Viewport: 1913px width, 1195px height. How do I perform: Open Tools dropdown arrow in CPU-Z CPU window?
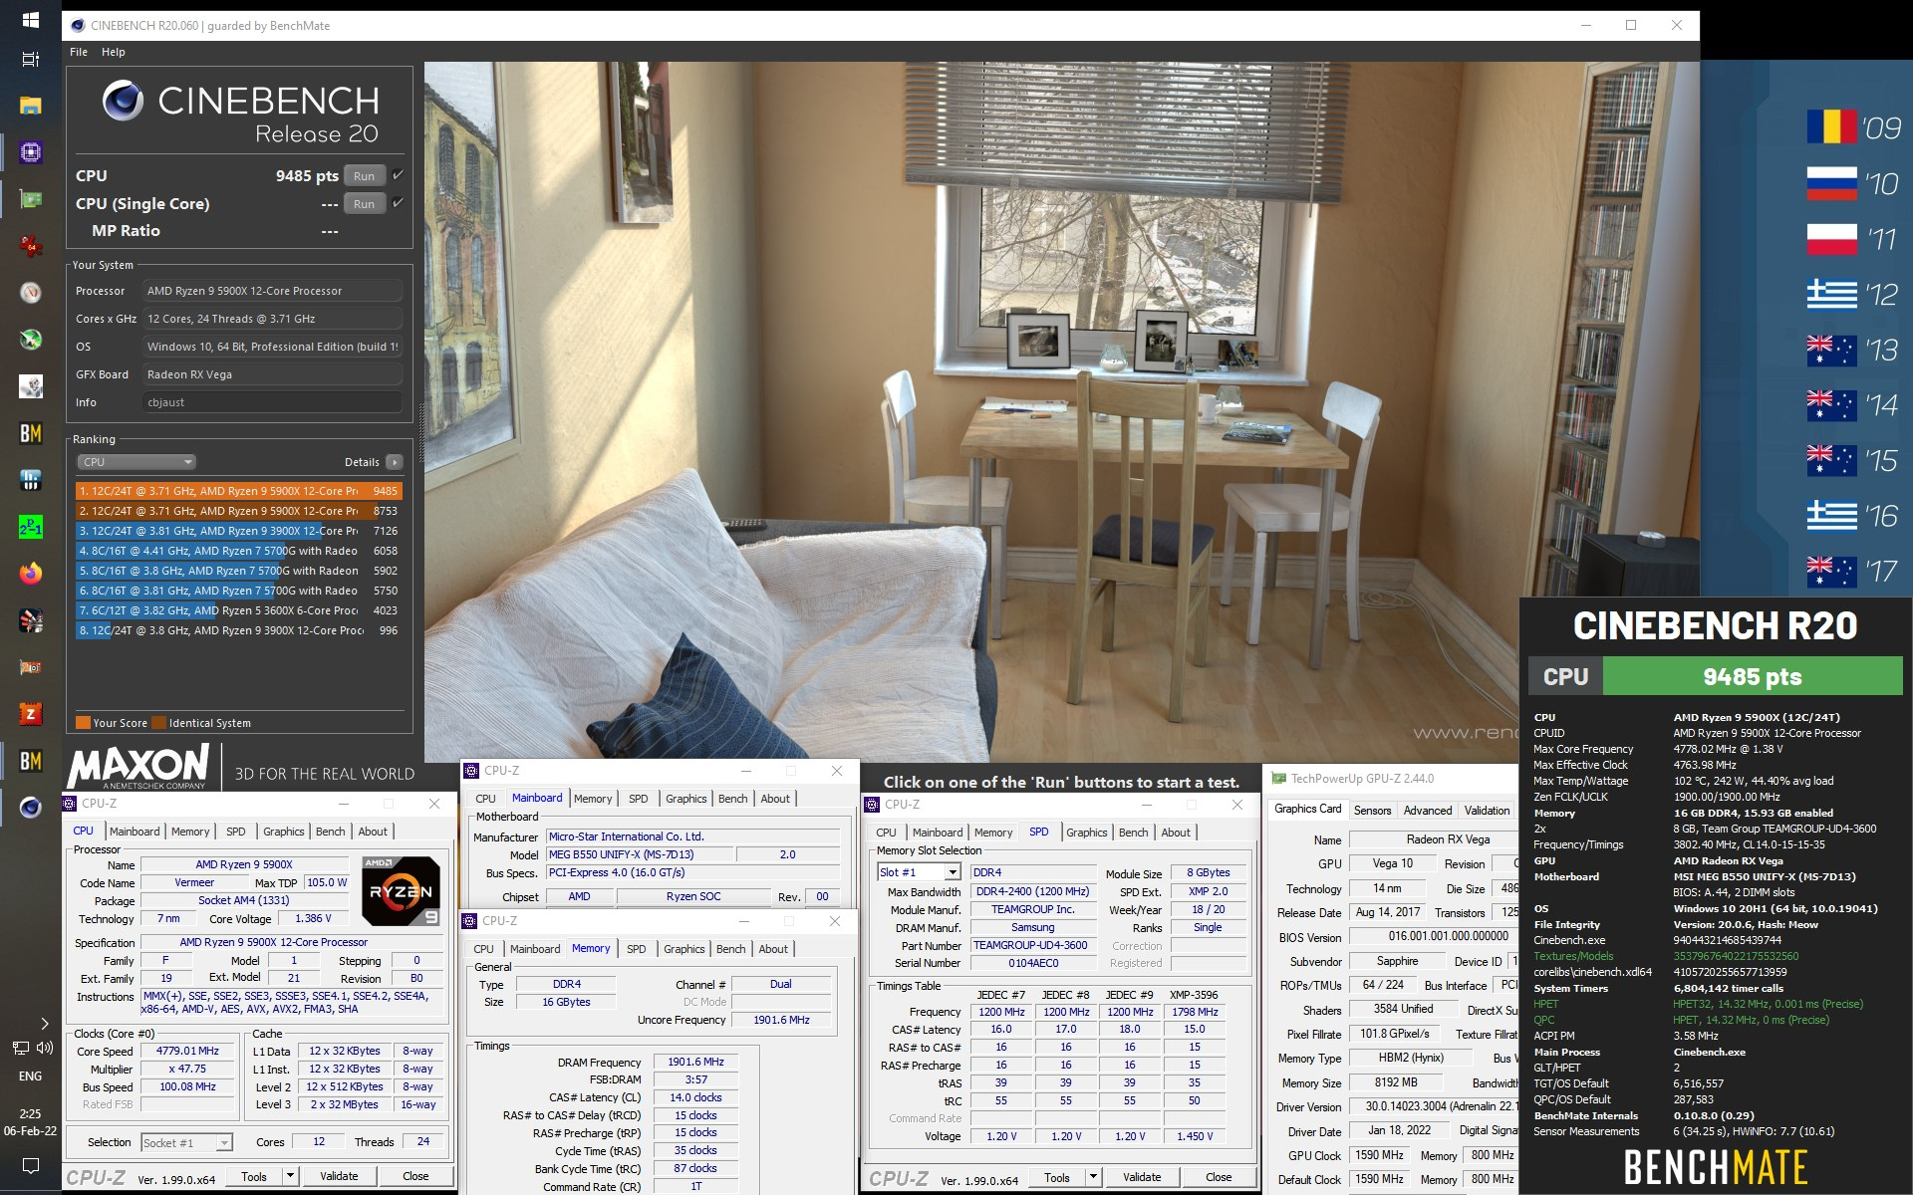coord(290,1176)
